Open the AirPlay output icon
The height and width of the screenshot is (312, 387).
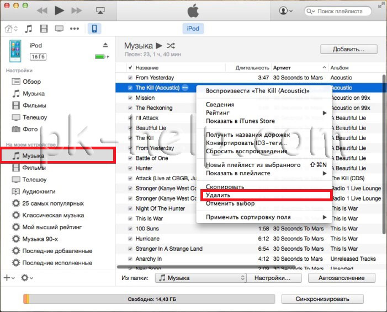(100, 10)
